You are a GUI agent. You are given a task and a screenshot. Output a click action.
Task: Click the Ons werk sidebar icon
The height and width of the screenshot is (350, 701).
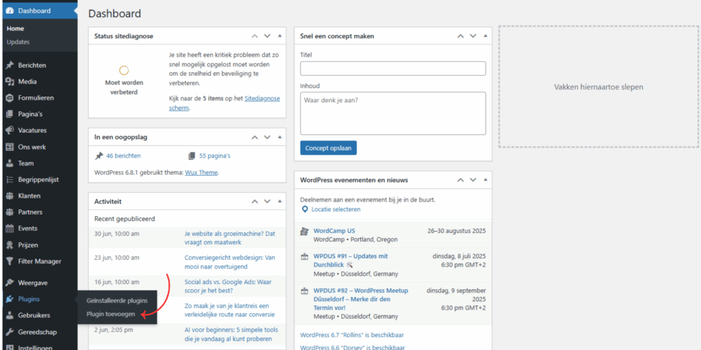pos(10,147)
